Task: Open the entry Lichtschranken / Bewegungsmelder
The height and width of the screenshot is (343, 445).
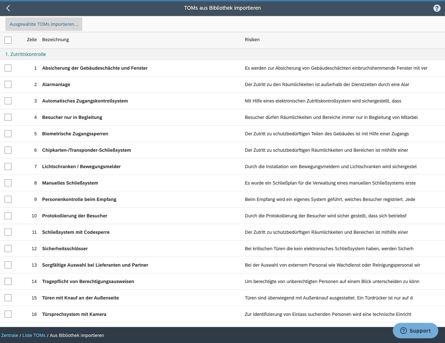Action: pos(81,166)
